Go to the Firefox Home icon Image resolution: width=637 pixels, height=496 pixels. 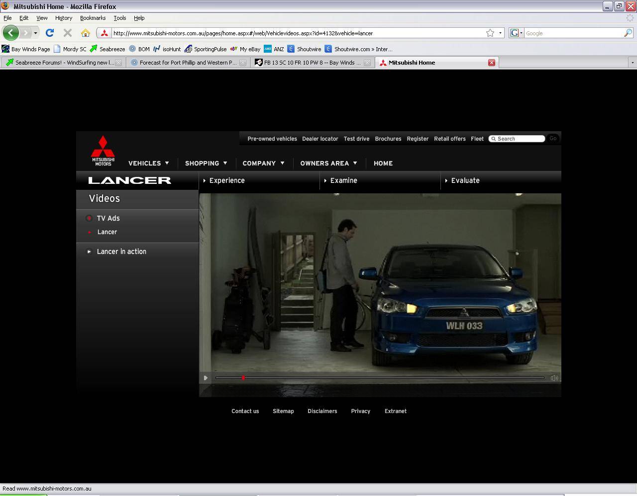[x=86, y=33]
